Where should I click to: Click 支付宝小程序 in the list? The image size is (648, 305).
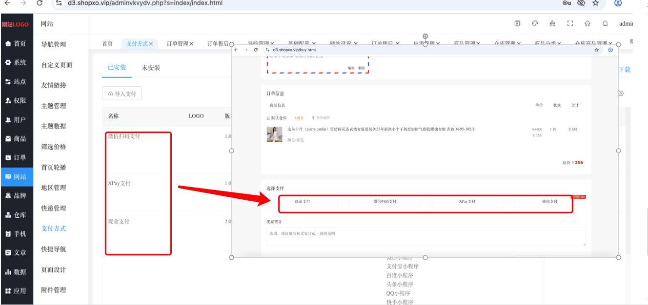tap(403, 267)
